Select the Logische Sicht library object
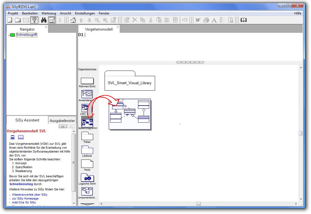 [x=87, y=178]
